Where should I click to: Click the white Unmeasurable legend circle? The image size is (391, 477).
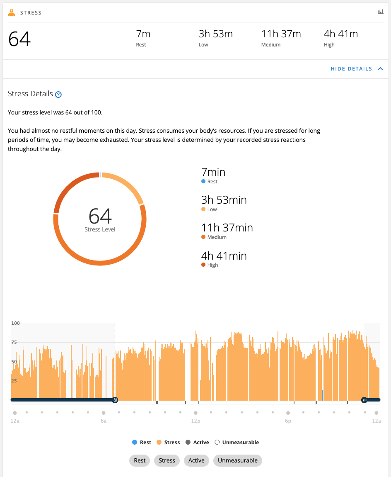click(x=217, y=443)
